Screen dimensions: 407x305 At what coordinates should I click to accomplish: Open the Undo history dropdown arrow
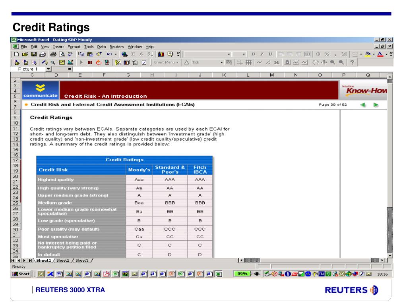pyautogui.click(x=116, y=54)
